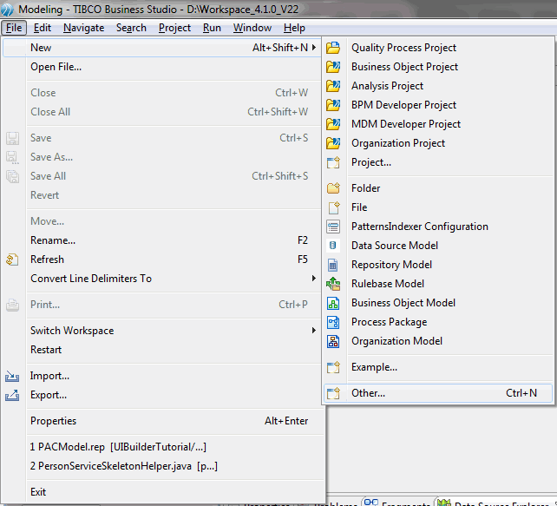Screen dimensions: 557x506
Task: Expand the New submenu arrow
Action: [x=314, y=47]
